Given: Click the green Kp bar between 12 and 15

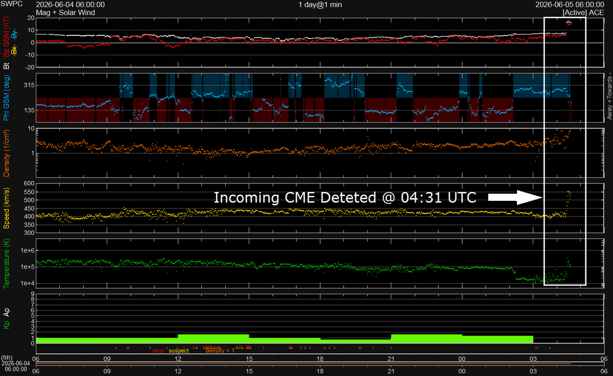Looking at the screenshot, I should click(214, 339).
